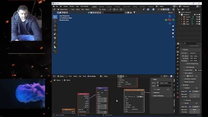Viewport: 208px width, 117px height.
Task: Open the Sampling preset dropdown
Action: coord(195,61)
